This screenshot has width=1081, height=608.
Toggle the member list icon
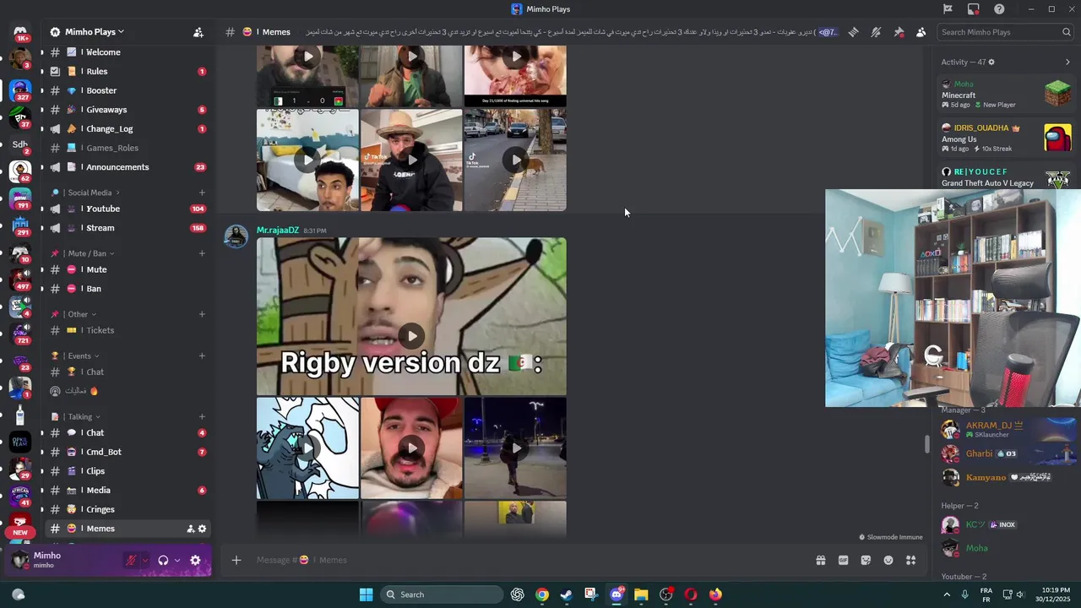pyautogui.click(x=921, y=32)
